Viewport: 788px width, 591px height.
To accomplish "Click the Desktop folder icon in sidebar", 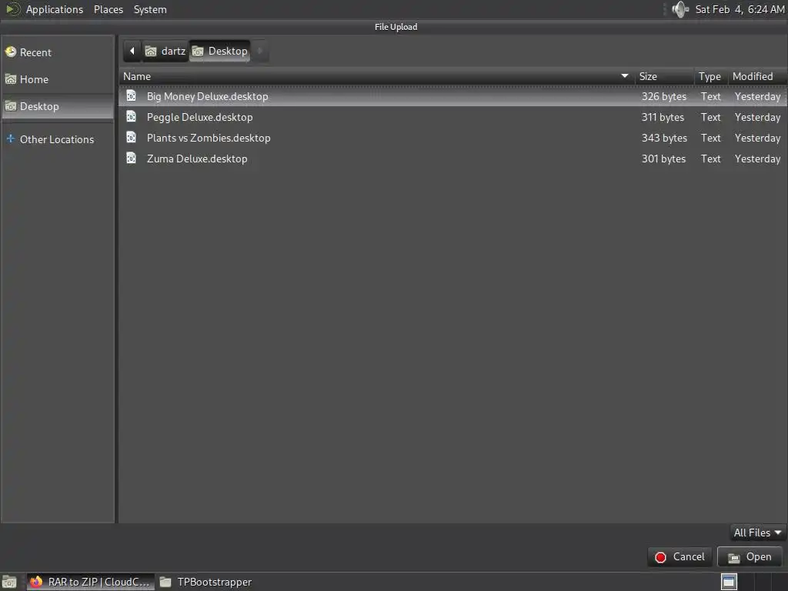I will pos(11,106).
